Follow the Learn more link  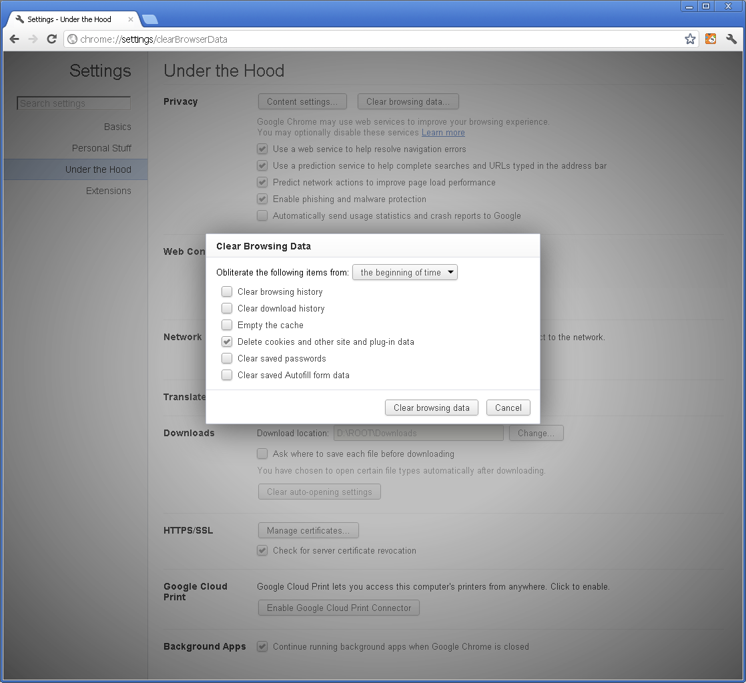pyautogui.click(x=443, y=133)
